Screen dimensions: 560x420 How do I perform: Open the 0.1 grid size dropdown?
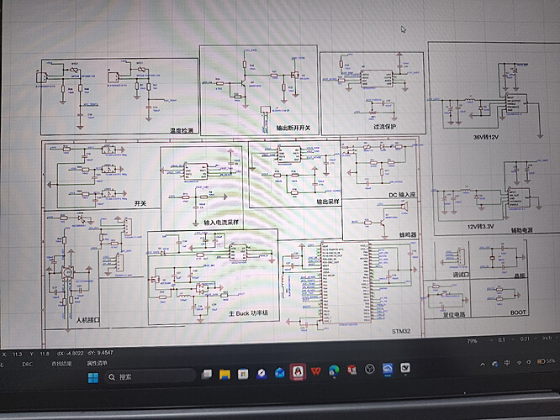pos(505,339)
